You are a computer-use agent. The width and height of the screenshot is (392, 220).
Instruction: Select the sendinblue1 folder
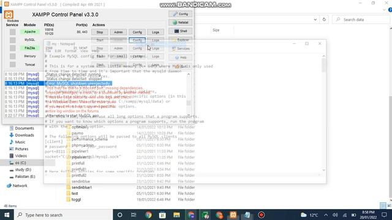81,188
